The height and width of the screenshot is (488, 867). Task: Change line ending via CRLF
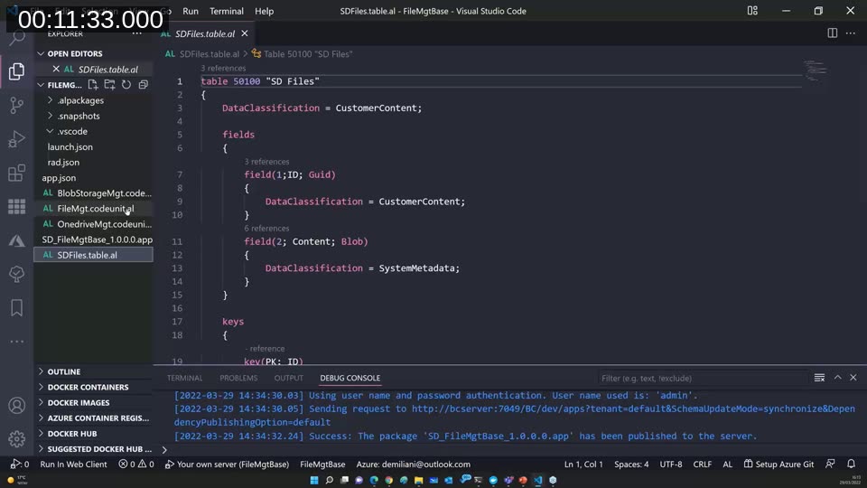pyautogui.click(x=703, y=465)
